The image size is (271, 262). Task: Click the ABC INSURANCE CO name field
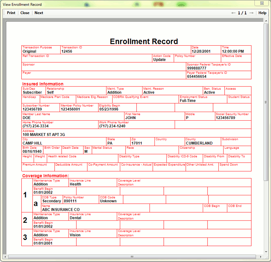pos(61,210)
